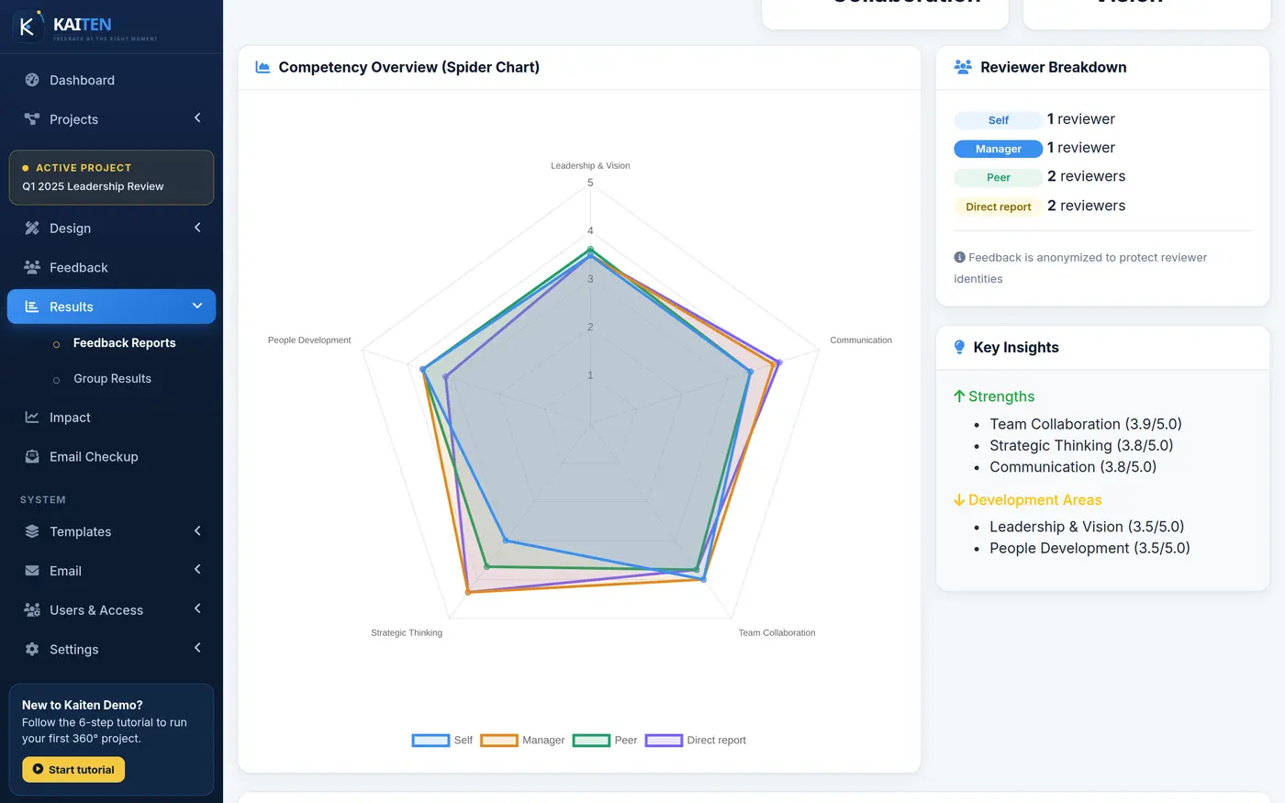Image resolution: width=1285 pixels, height=803 pixels.
Task: Click the Direct report reviewer badge
Action: [x=999, y=206]
